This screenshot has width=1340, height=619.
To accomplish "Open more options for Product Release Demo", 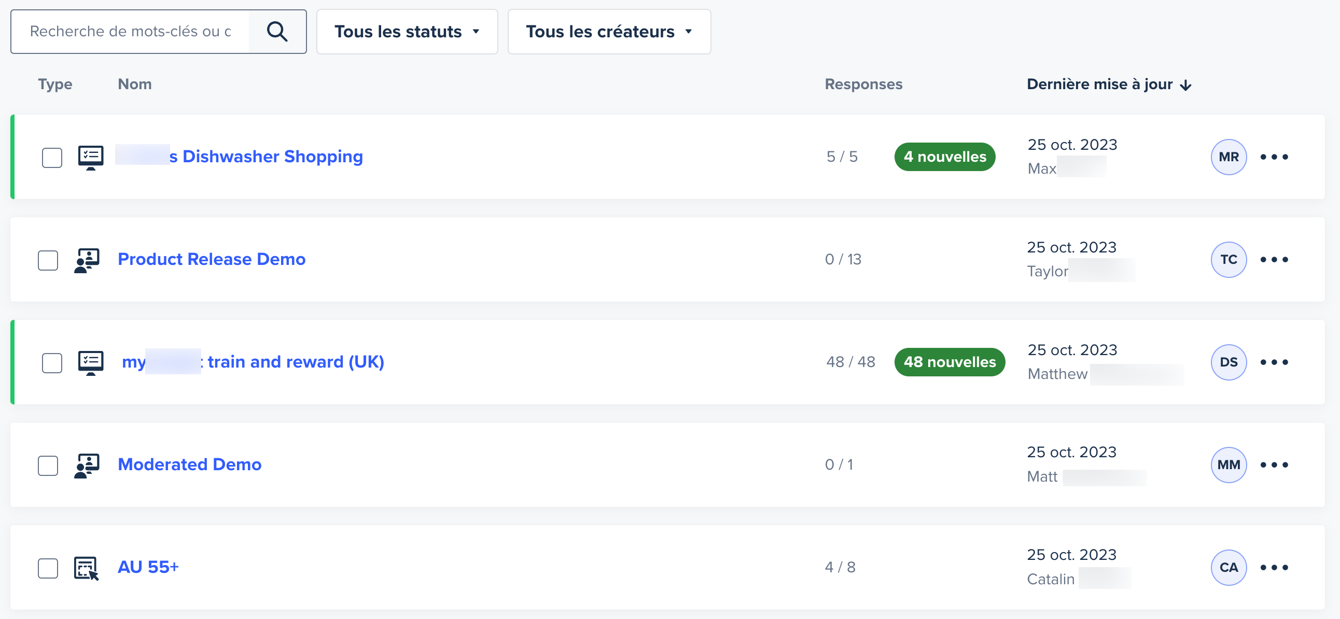I will pyautogui.click(x=1274, y=259).
